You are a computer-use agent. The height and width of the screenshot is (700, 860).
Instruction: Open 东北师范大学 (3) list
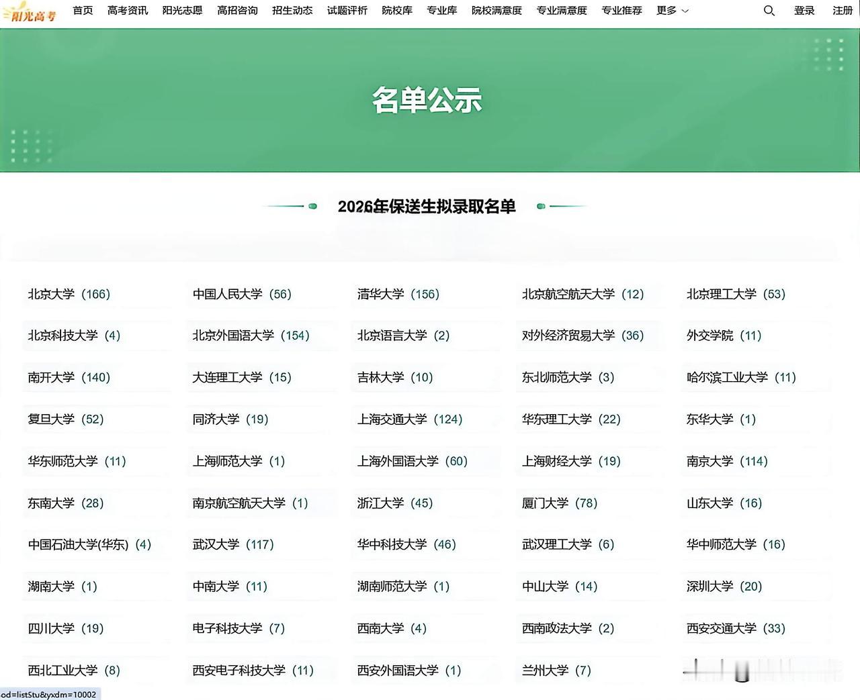pyautogui.click(x=568, y=377)
